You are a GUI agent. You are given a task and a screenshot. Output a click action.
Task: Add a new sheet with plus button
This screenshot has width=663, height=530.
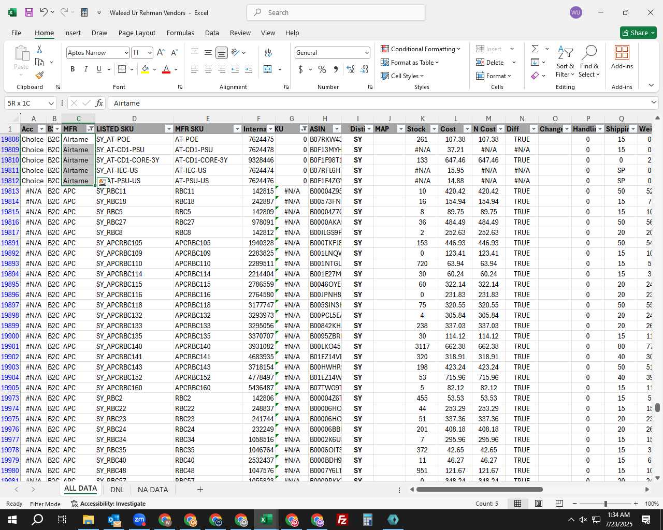click(x=200, y=489)
